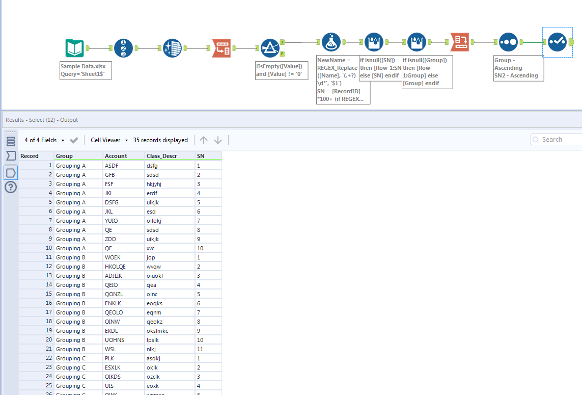This screenshot has width=582, height=395.
Task: Select the first Multi-Row Formula tool
Action: pyautogui.click(x=374, y=42)
